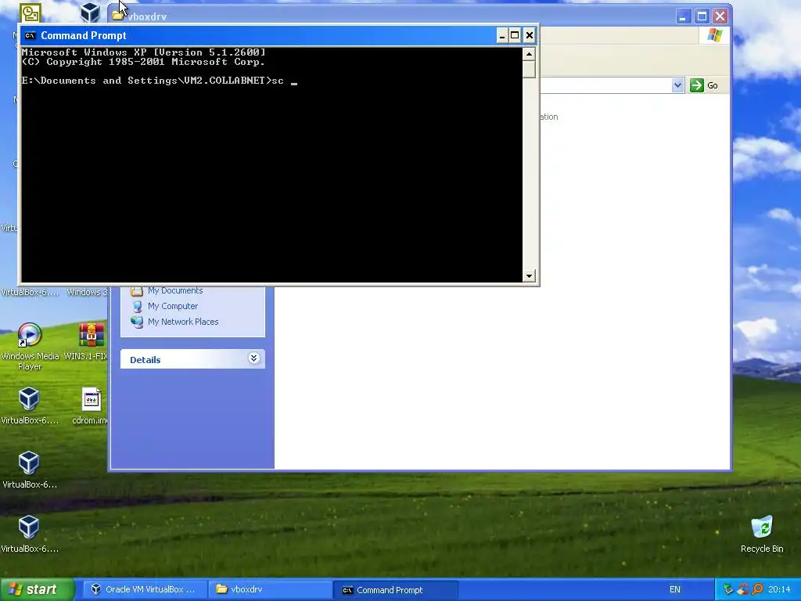Switch to Oracle VM VirtualBox taskbar button

click(x=144, y=589)
